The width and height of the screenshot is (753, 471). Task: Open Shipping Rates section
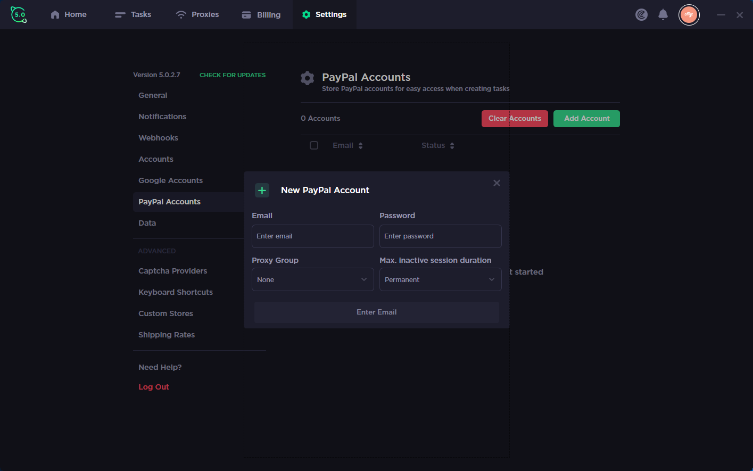pyautogui.click(x=167, y=335)
